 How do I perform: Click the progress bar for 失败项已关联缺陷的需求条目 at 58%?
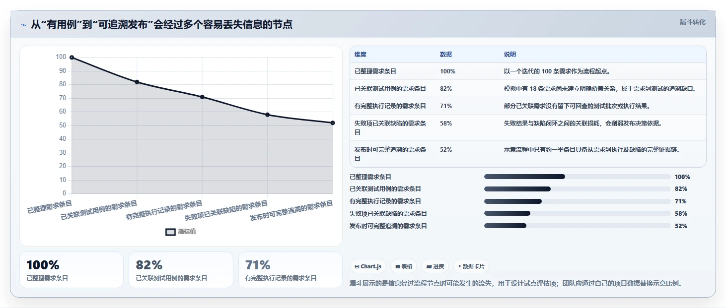[x=578, y=214]
